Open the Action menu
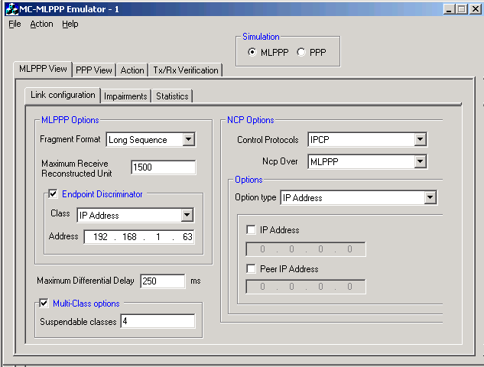 (41, 24)
